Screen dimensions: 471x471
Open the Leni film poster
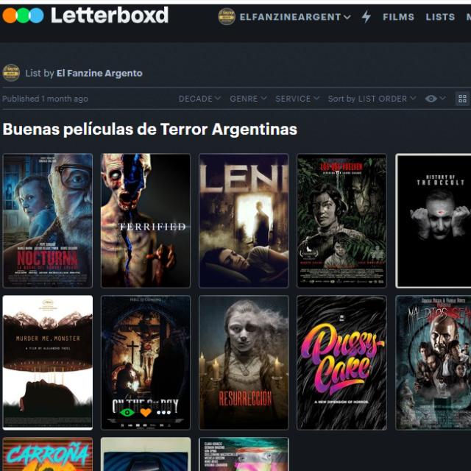244,221
